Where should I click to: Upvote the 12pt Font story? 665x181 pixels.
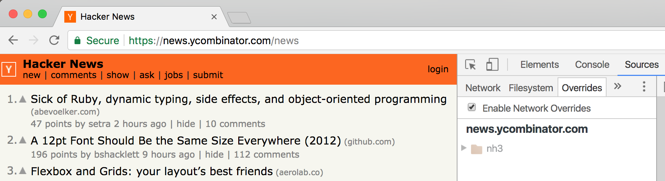[23, 140]
